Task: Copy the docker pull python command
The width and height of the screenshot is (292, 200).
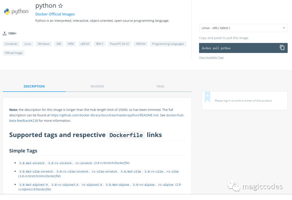Action: coord(282,48)
